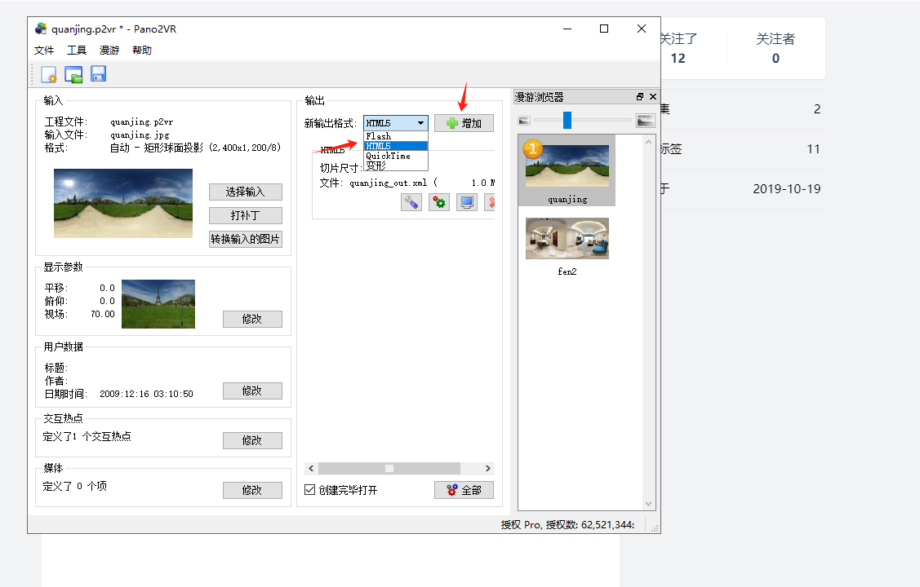This screenshot has width=920, height=587.
Task: Click the 增加 add output button
Action: 464,123
